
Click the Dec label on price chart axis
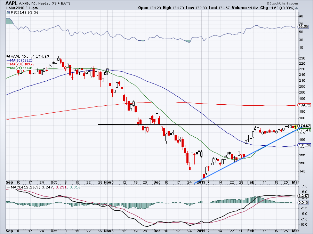(157, 182)
